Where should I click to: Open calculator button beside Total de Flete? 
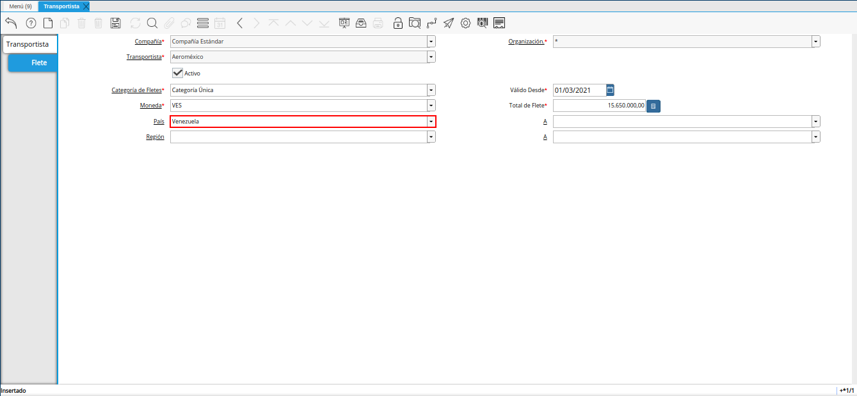[653, 106]
